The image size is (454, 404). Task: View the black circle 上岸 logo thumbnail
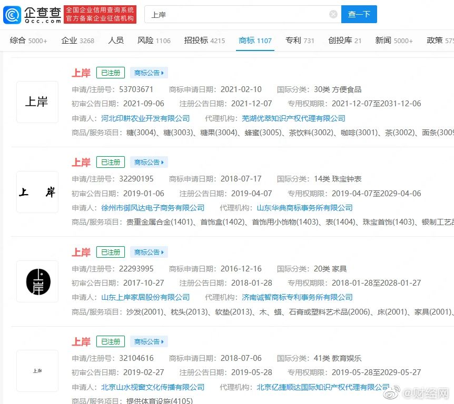point(37,281)
